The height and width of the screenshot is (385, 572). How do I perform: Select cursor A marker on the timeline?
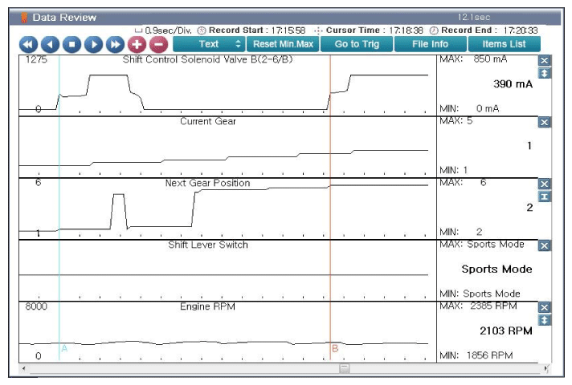point(64,348)
